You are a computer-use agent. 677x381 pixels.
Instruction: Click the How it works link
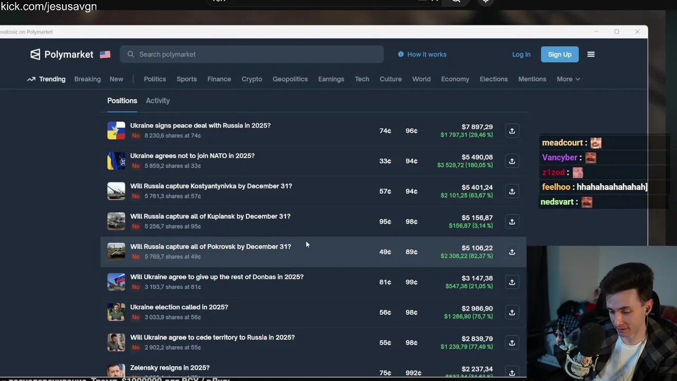[x=427, y=55]
